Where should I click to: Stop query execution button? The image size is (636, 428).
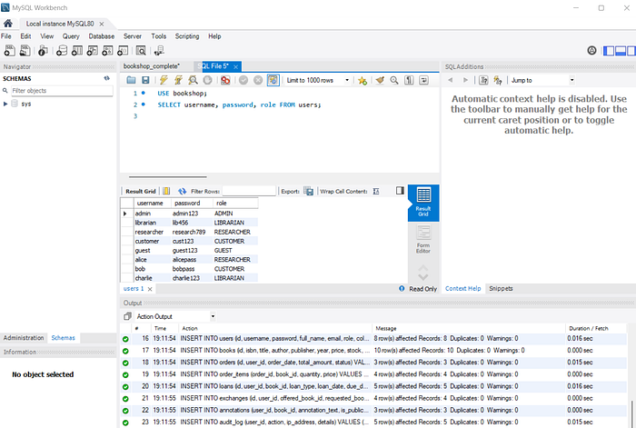[207, 80]
